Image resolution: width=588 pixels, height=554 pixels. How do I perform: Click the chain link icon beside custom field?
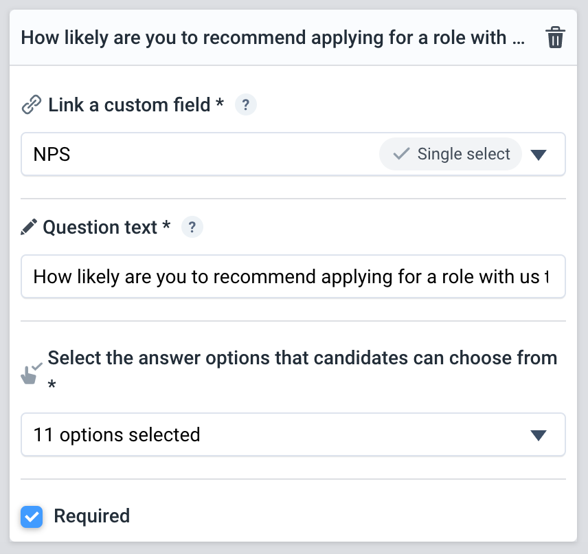coord(32,104)
